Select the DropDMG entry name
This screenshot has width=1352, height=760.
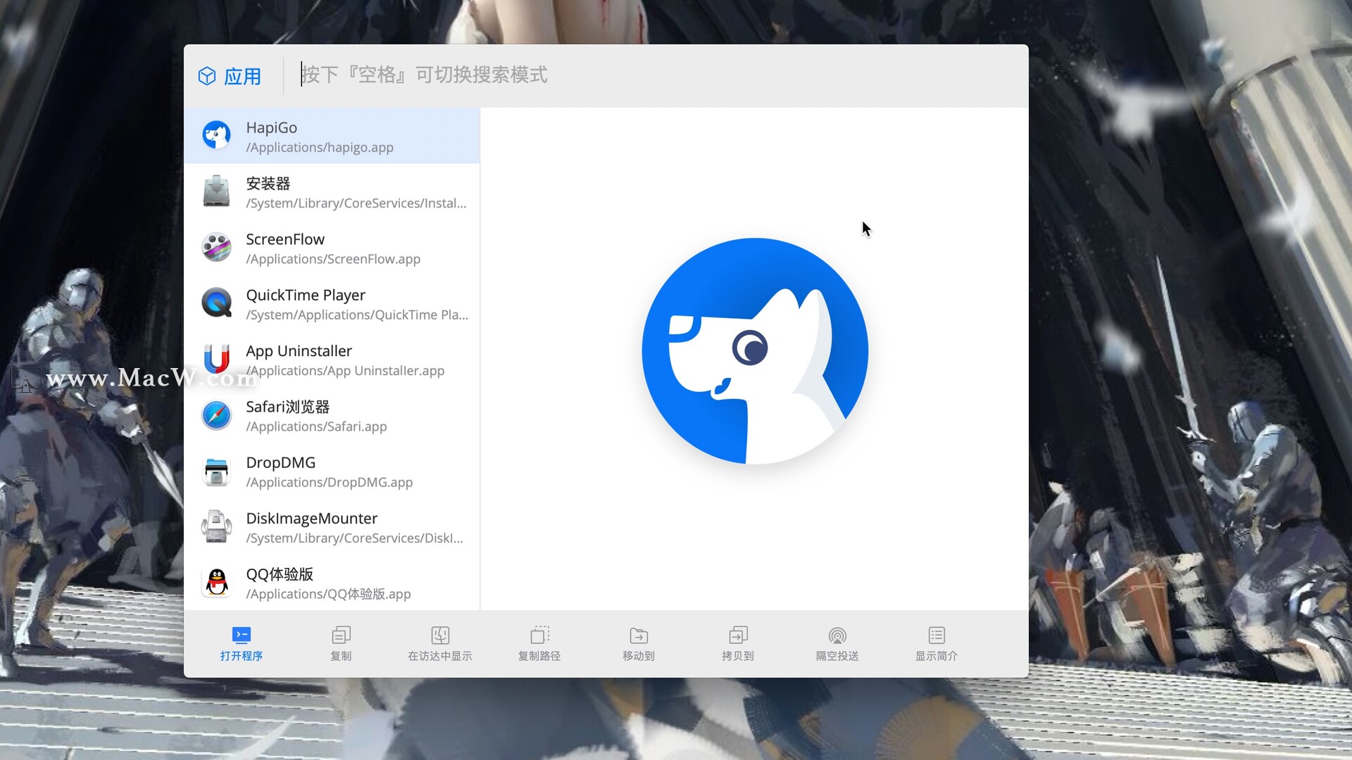pos(280,462)
